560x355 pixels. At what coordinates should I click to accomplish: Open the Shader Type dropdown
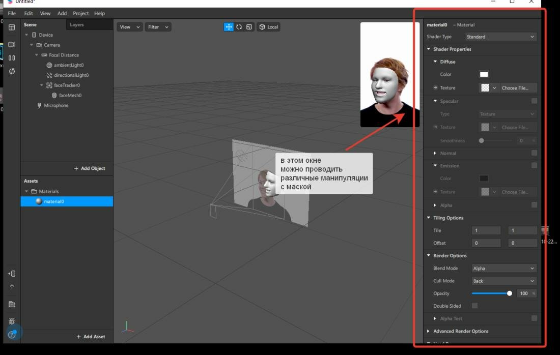[x=501, y=37]
